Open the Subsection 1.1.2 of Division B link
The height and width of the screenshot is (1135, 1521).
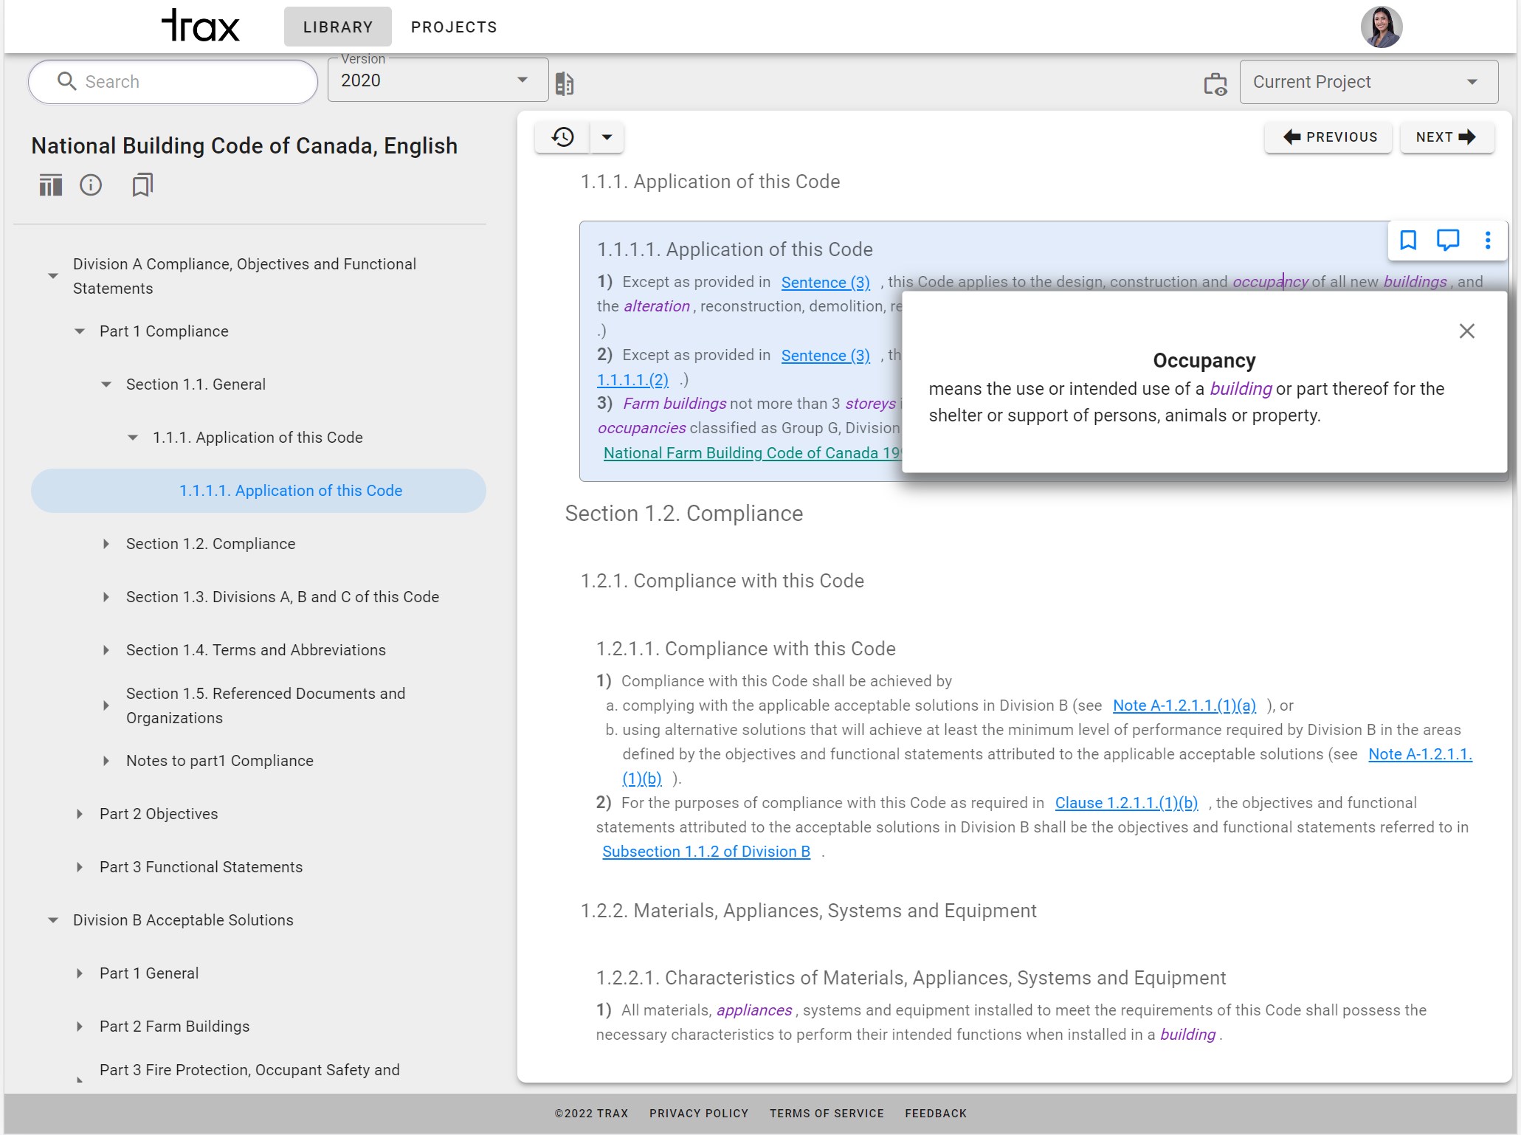tap(706, 852)
